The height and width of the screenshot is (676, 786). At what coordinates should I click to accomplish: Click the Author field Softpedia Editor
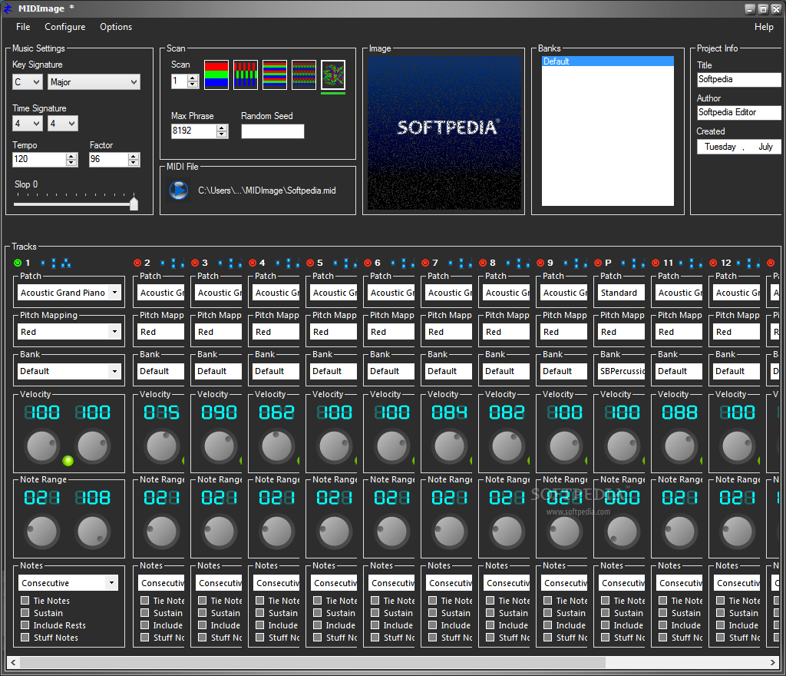coord(739,112)
